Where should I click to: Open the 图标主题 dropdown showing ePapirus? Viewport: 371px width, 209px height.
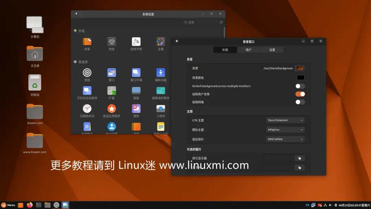(x=285, y=130)
